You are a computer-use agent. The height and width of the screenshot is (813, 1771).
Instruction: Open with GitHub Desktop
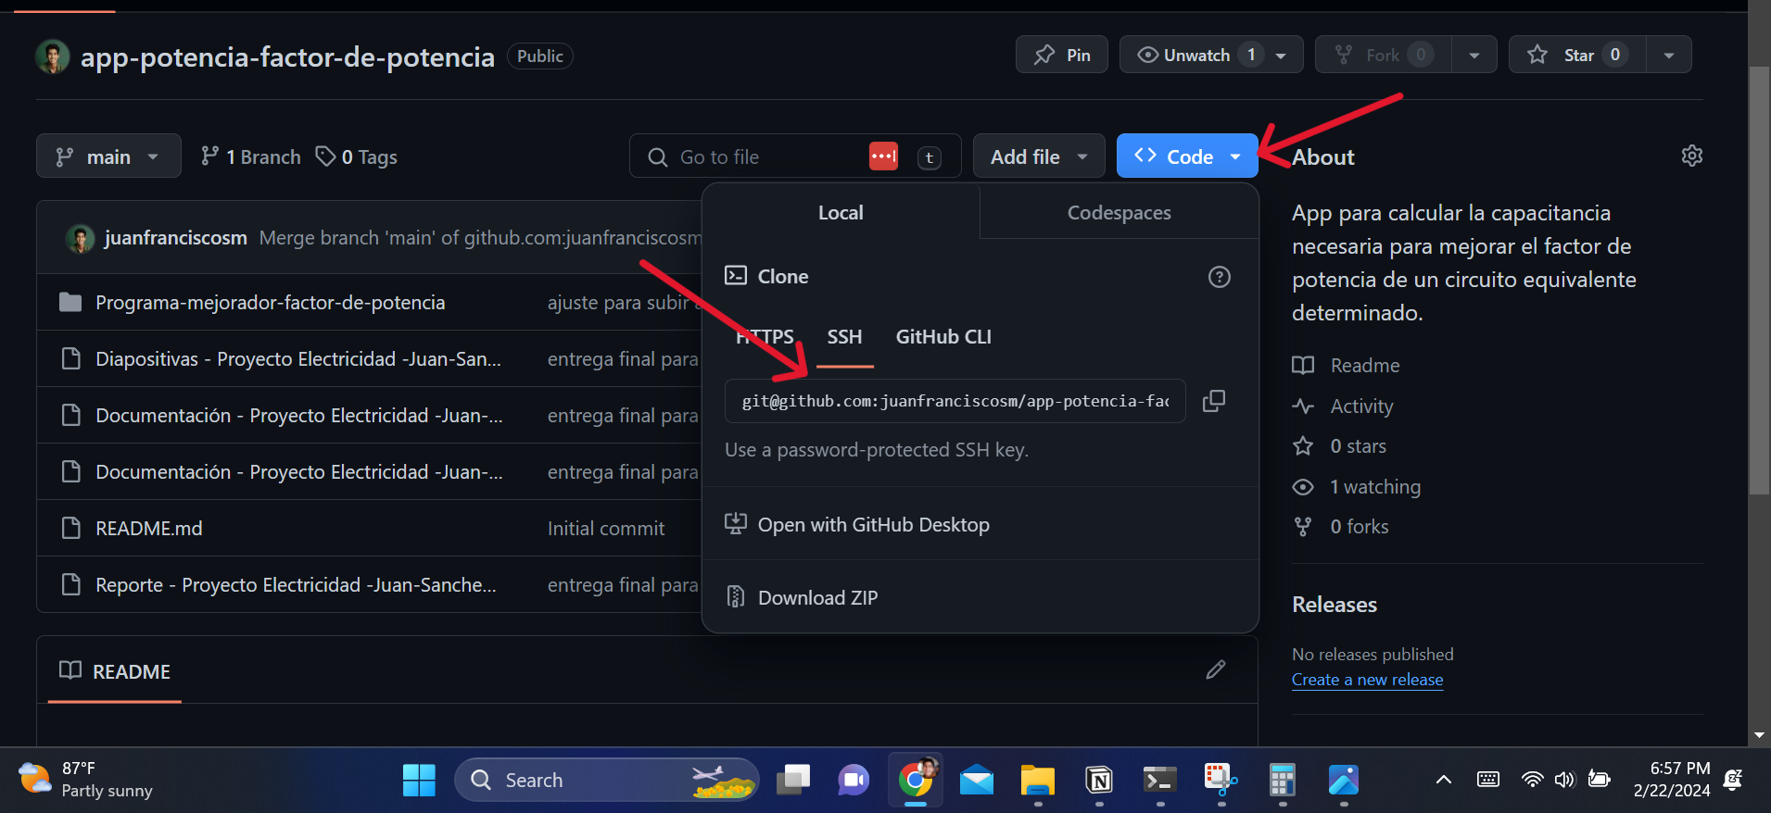873,525
